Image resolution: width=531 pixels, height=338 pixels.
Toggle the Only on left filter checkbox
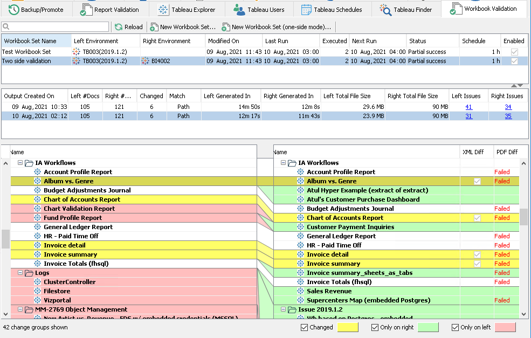(x=455, y=327)
